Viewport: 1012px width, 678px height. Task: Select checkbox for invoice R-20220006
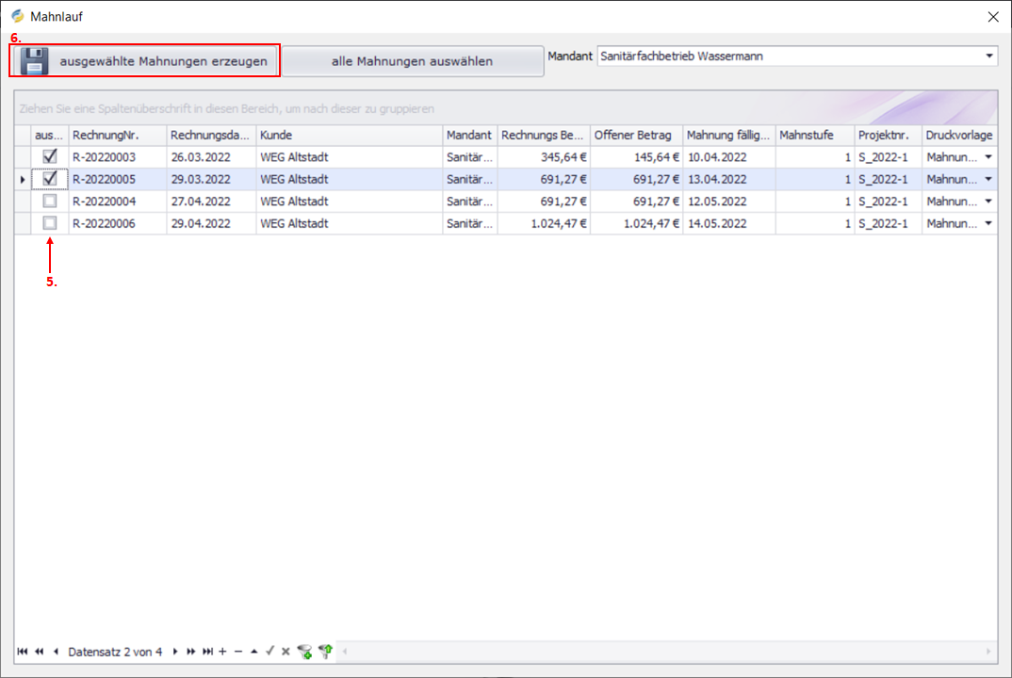click(x=50, y=223)
